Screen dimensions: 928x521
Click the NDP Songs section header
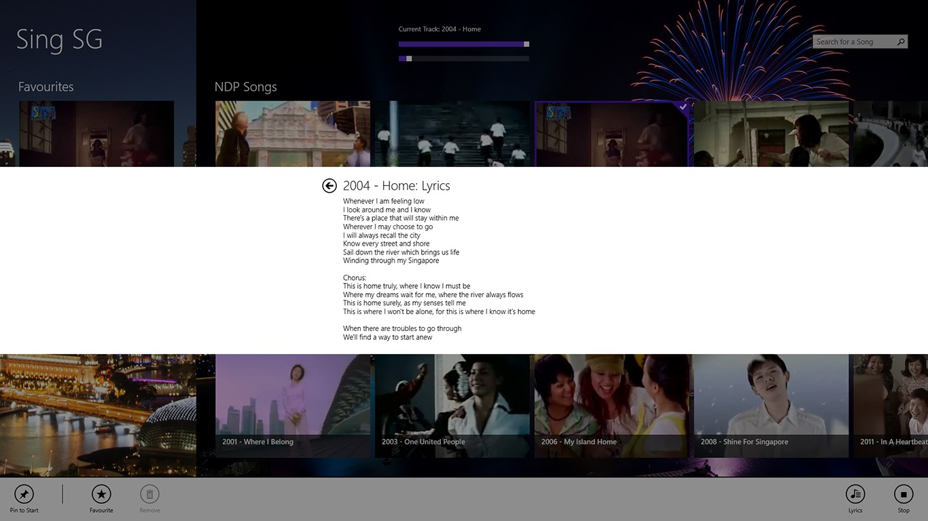tap(246, 87)
